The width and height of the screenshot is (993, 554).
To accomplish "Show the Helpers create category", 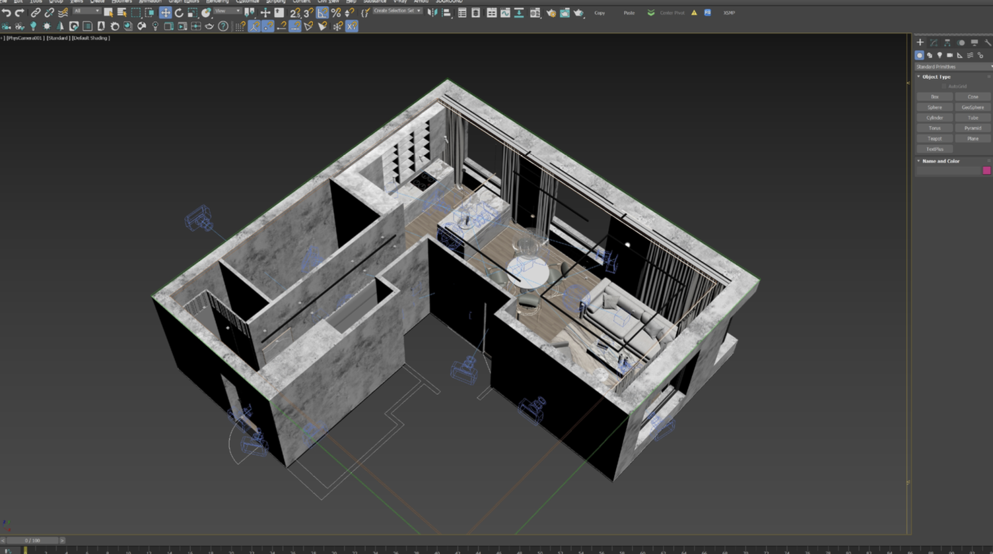I will click(960, 55).
